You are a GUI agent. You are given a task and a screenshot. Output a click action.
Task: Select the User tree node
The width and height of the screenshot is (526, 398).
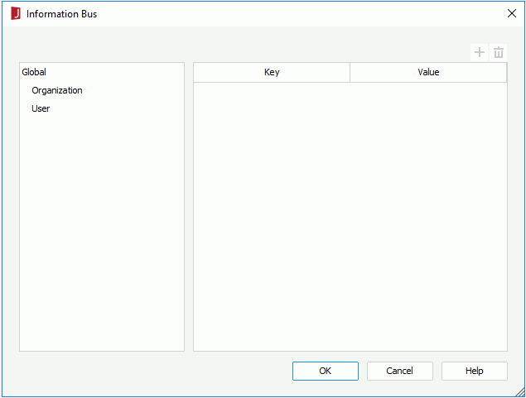point(41,108)
